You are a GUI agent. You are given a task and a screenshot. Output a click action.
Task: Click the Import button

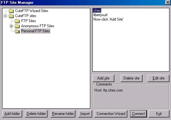(85, 114)
